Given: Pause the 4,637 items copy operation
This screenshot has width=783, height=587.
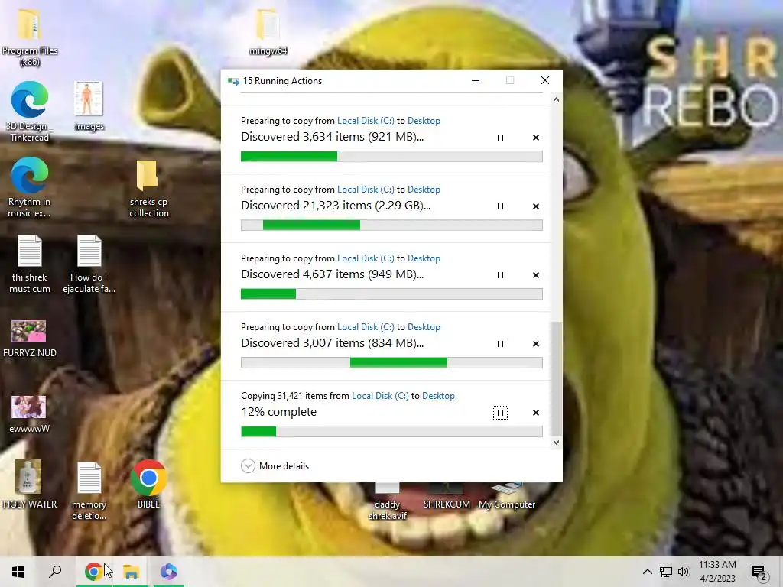Looking at the screenshot, I should (500, 275).
